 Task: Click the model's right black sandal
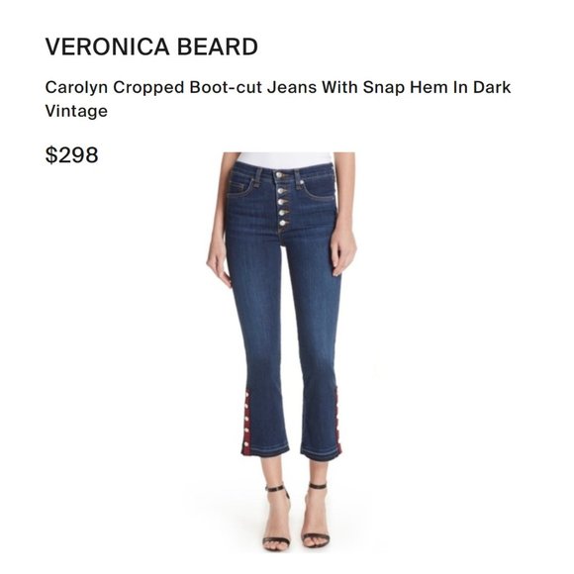[316, 516]
